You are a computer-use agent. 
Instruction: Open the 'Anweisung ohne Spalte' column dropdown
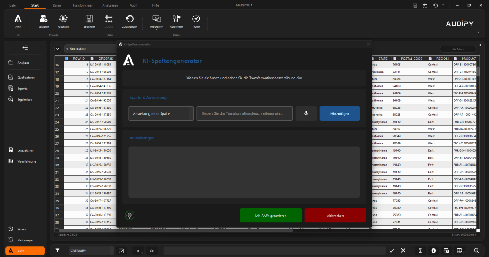[x=161, y=113]
